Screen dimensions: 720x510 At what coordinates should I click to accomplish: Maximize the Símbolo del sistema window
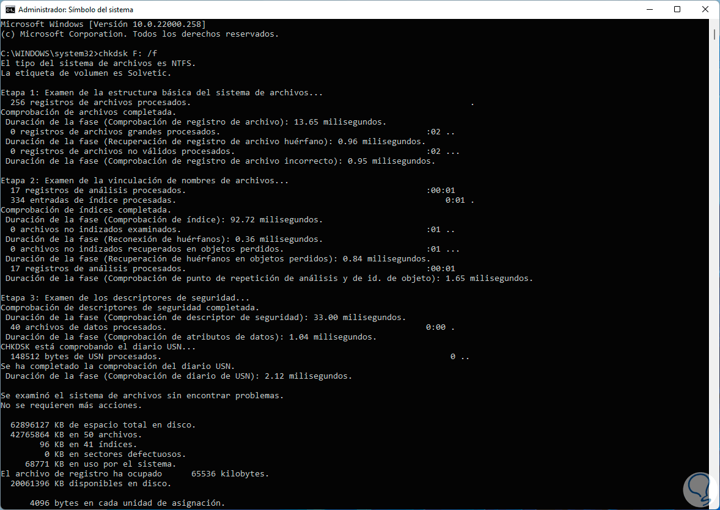tap(677, 9)
